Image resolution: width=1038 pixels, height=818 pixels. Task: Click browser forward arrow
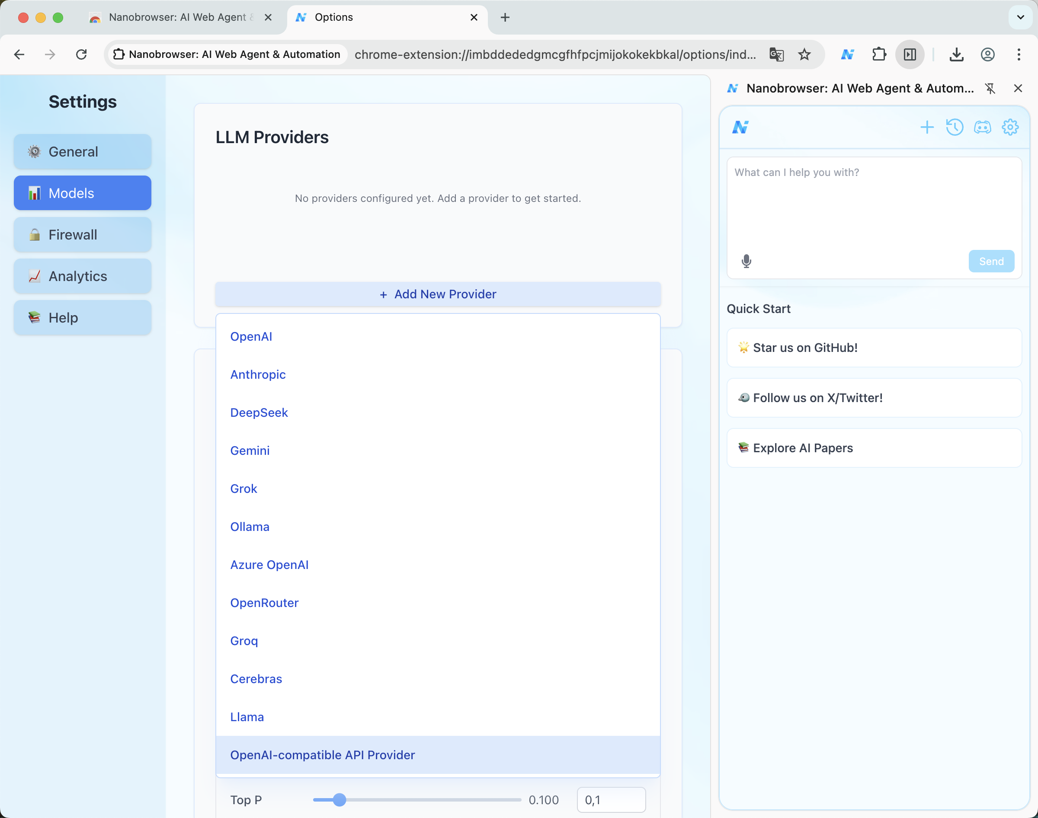[x=50, y=54]
